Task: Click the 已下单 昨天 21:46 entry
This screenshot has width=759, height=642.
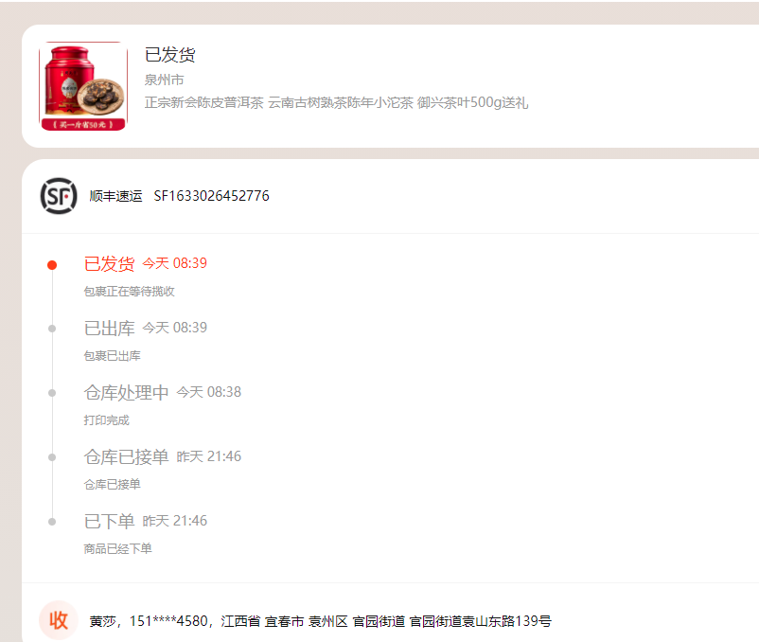Action: coord(145,521)
